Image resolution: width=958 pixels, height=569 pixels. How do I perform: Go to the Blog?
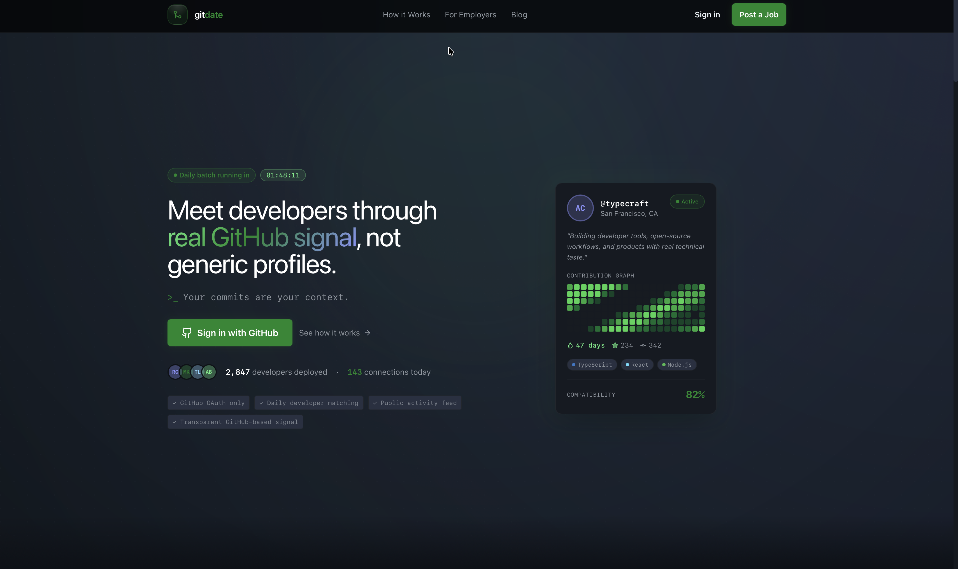[519, 15]
